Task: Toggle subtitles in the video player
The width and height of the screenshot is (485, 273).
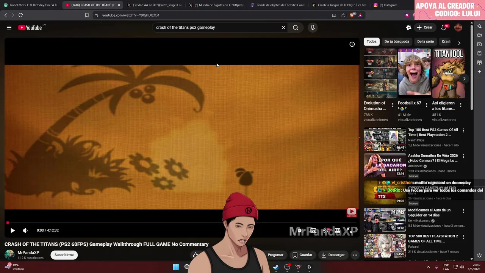Action: 313,230
